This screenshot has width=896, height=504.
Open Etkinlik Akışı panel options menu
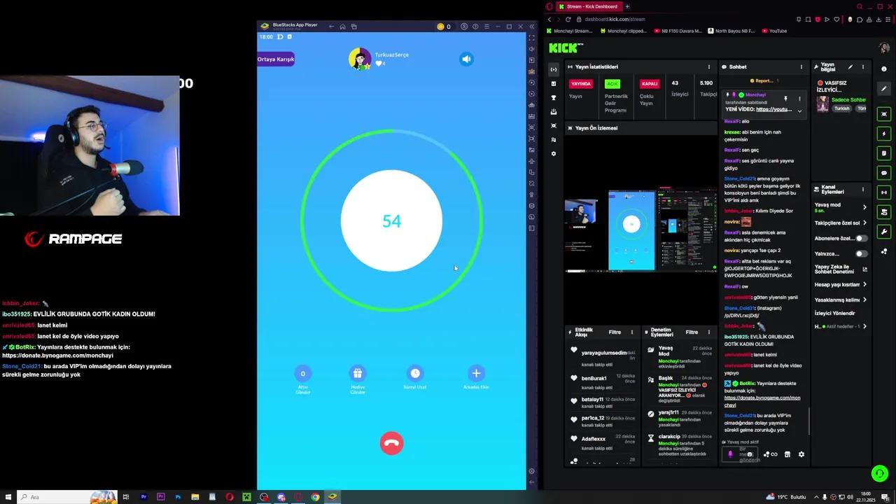(632, 332)
